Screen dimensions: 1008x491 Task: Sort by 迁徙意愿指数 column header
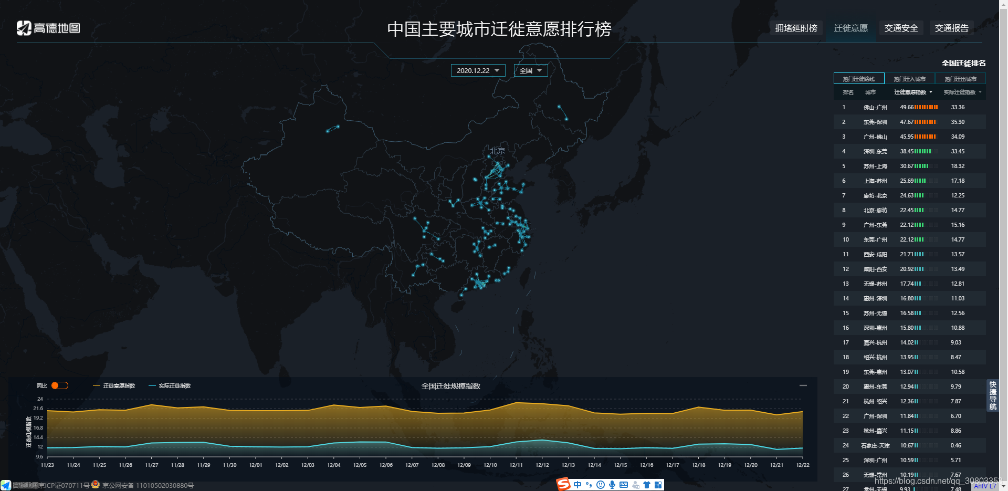pyautogui.click(x=913, y=92)
